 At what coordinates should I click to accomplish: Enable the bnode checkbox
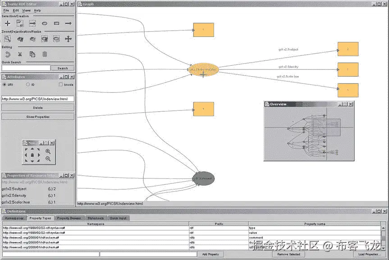[60, 84]
